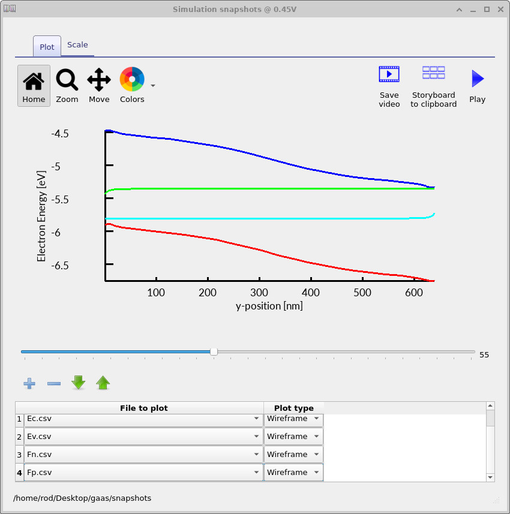Remove a plot row with minus icon
This screenshot has width=510, height=514.
[54, 383]
